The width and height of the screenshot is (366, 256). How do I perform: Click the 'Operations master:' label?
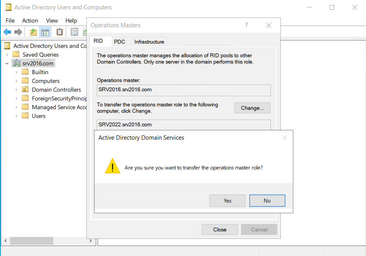click(119, 81)
